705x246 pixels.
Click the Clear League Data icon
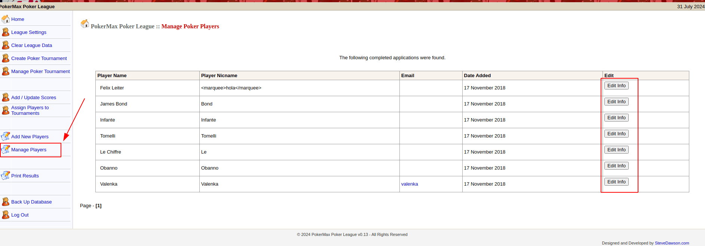[x=6, y=45]
